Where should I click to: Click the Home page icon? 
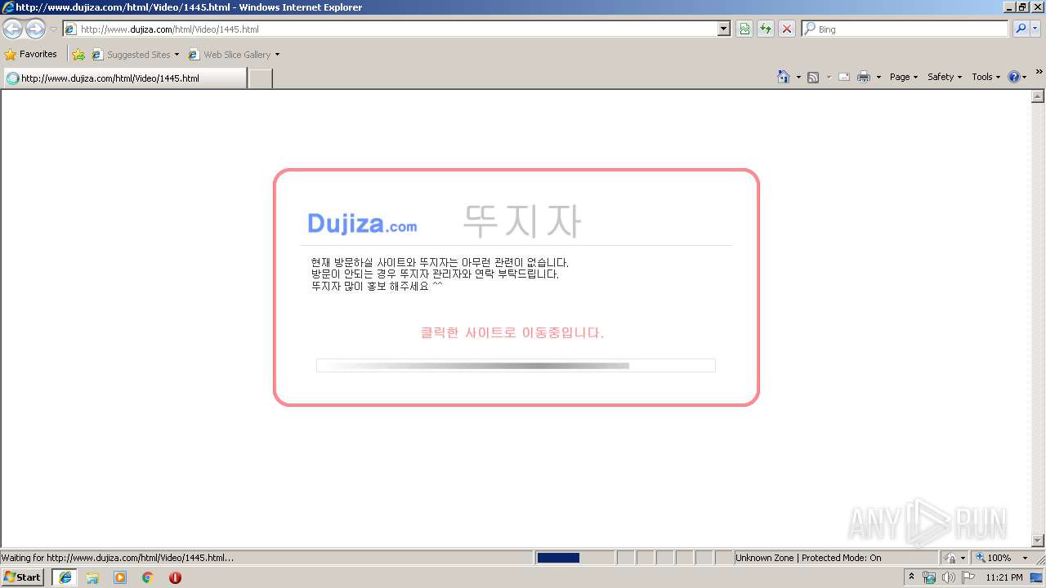point(784,77)
